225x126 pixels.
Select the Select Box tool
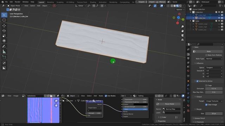click(4, 15)
